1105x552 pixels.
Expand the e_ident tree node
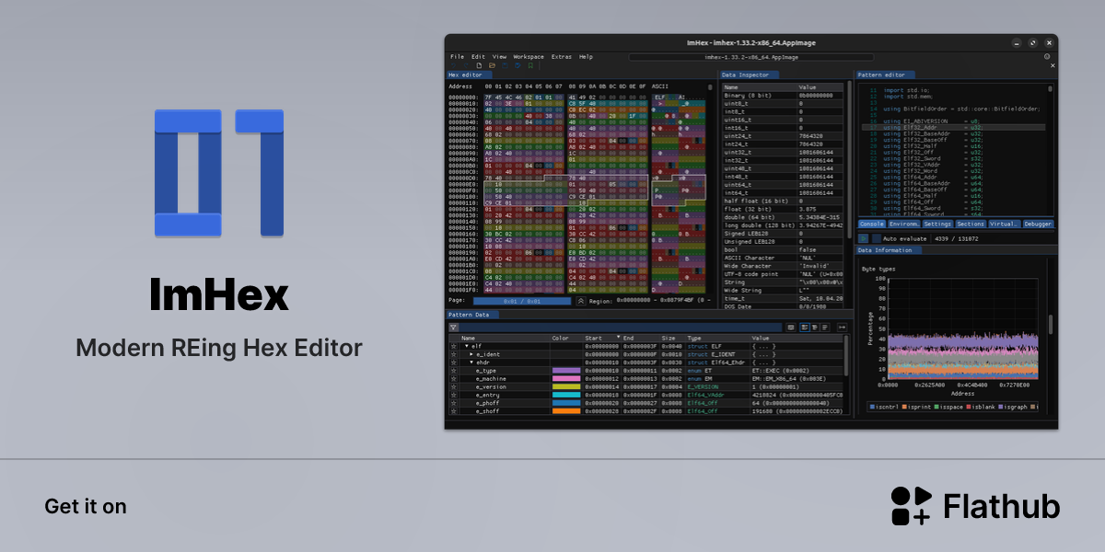coord(471,354)
